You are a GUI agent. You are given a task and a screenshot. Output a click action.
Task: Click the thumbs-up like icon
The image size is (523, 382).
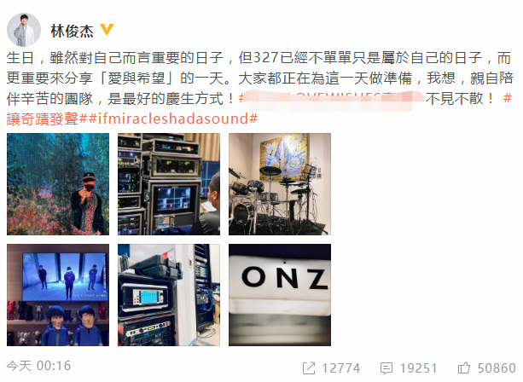464,368
